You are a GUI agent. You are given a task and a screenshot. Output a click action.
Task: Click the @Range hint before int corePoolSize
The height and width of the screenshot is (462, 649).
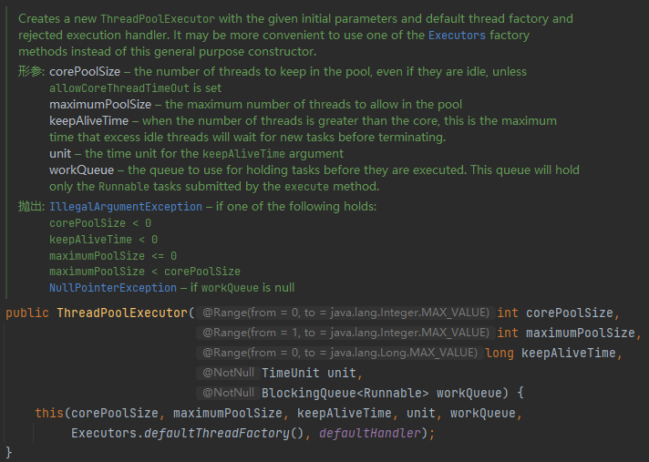tap(345, 313)
